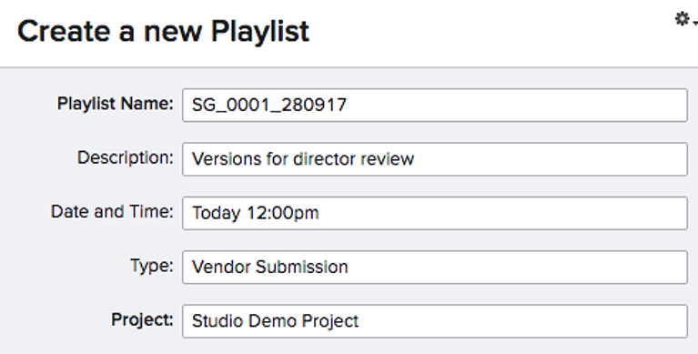The image size is (698, 354).
Task: Place cursor in 'Versions for director review' text
Action: pyautogui.click(x=303, y=159)
